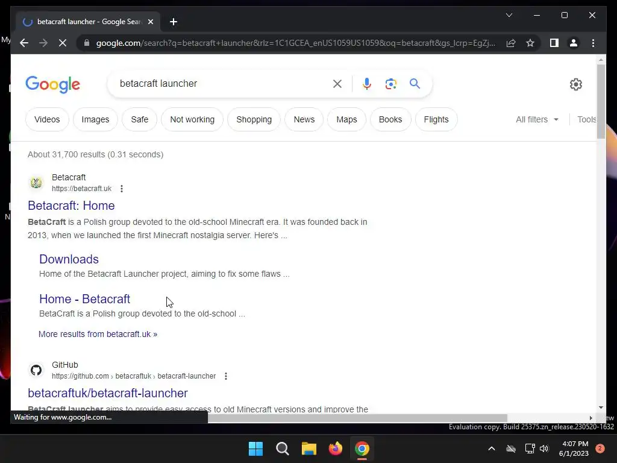The image size is (617, 463).
Task: Open Chrome side panel
Action: [x=554, y=43]
